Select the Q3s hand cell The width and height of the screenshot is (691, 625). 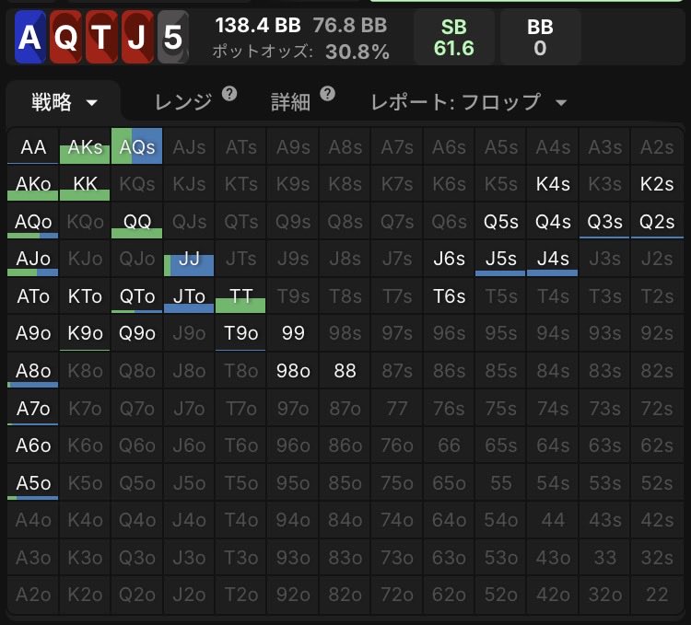pyautogui.click(x=604, y=221)
